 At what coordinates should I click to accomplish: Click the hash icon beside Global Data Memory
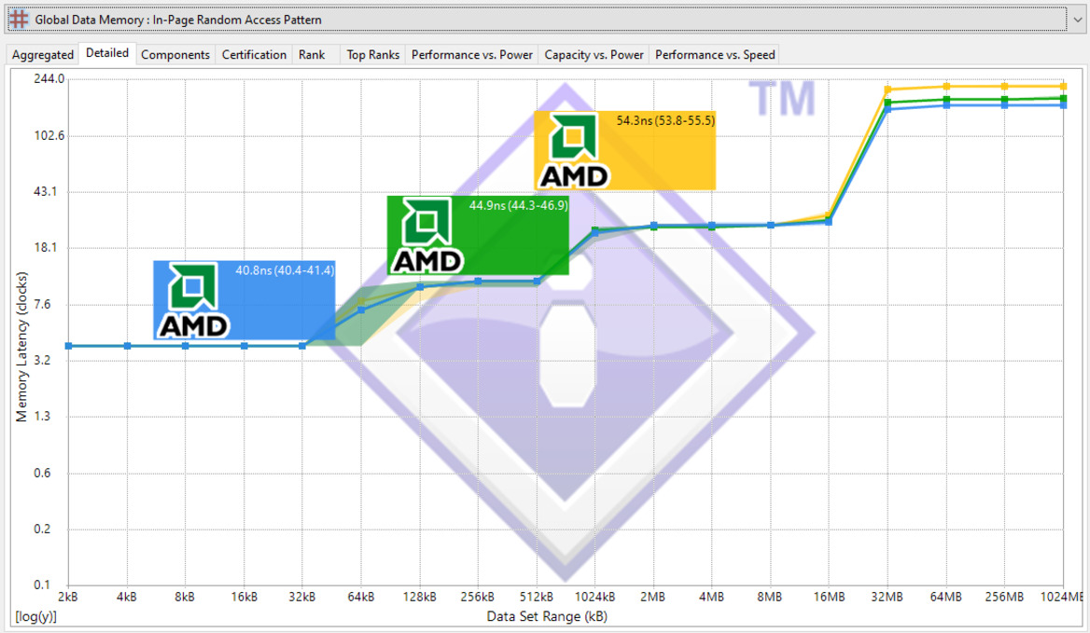tap(19, 20)
